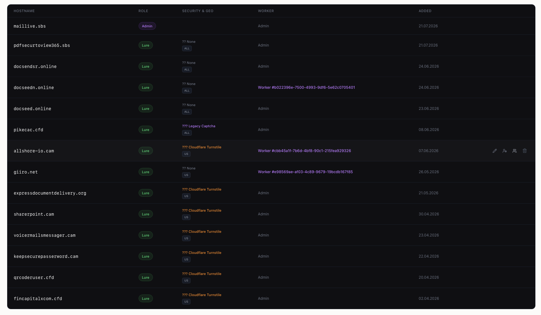This screenshot has width=541, height=315.
Task: Select the expressdocumentdelivery.org hostname
Action: [x=50, y=193]
